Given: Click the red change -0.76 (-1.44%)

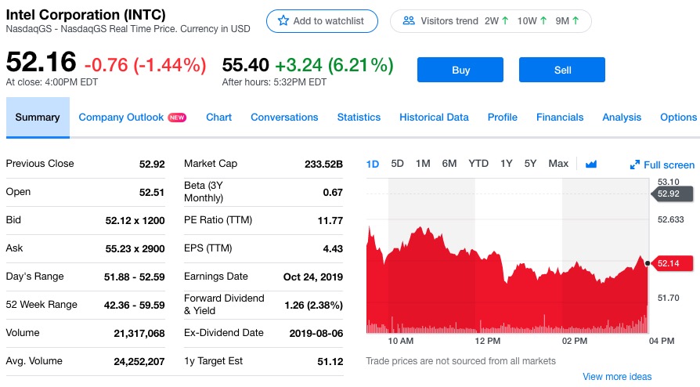Looking at the screenshot, I should pyautogui.click(x=145, y=65).
